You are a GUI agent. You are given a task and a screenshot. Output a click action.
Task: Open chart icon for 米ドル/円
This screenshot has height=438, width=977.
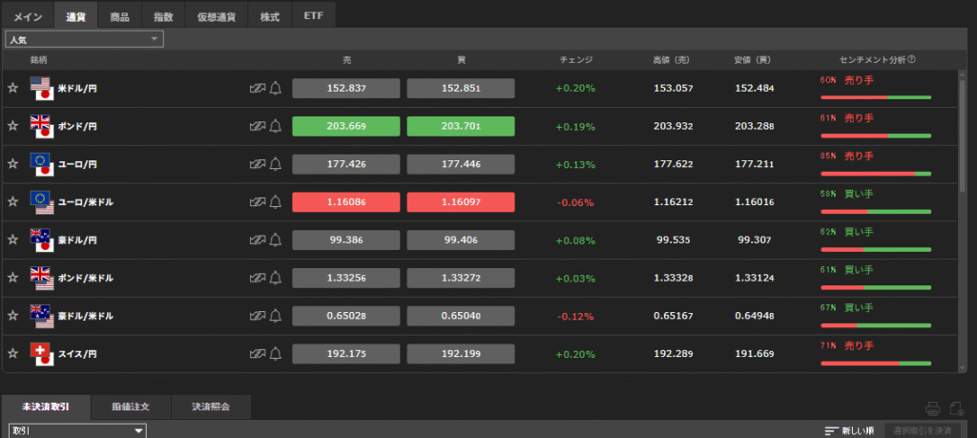coord(256,89)
